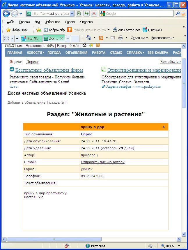Click the Print icon in command bar

click(x=121, y=38)
